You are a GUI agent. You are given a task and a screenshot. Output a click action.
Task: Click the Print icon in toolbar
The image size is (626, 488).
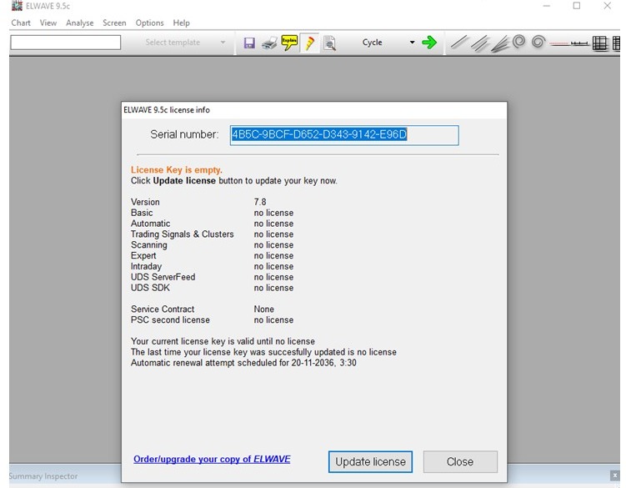[269, 43]
